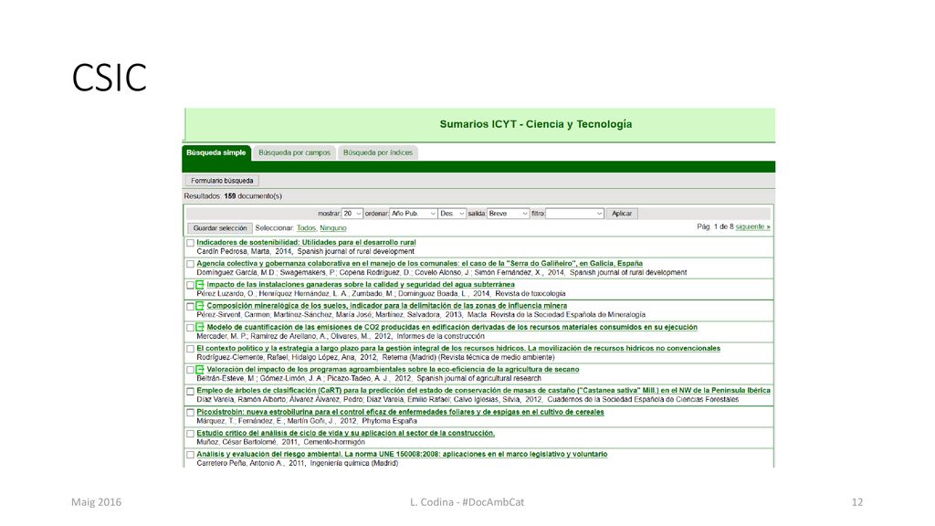The width and height of the screenshot is (935, 526).
Task: Open the ordenar Año Pub. dropdown
Action: pyautogui.click(x=414, y=214)
